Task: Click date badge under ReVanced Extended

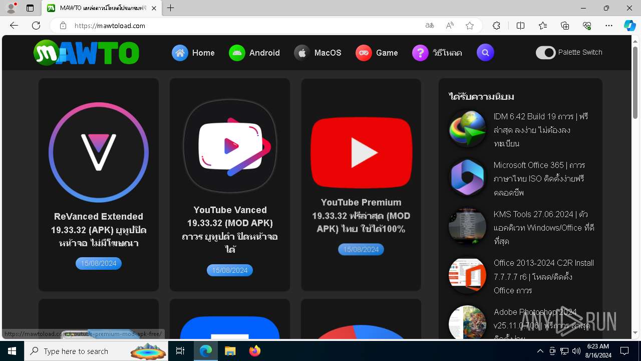Action: (99, 263)
